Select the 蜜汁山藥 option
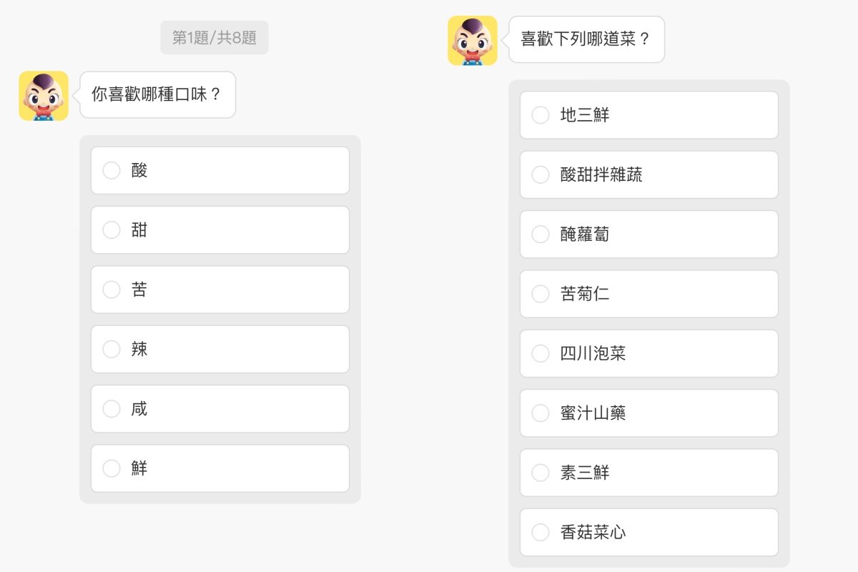The image size is (858, 572). point(649,413)
